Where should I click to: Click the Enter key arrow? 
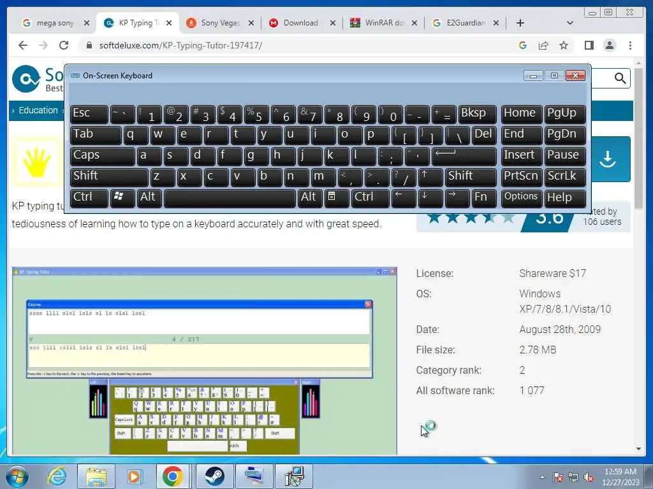464,156
